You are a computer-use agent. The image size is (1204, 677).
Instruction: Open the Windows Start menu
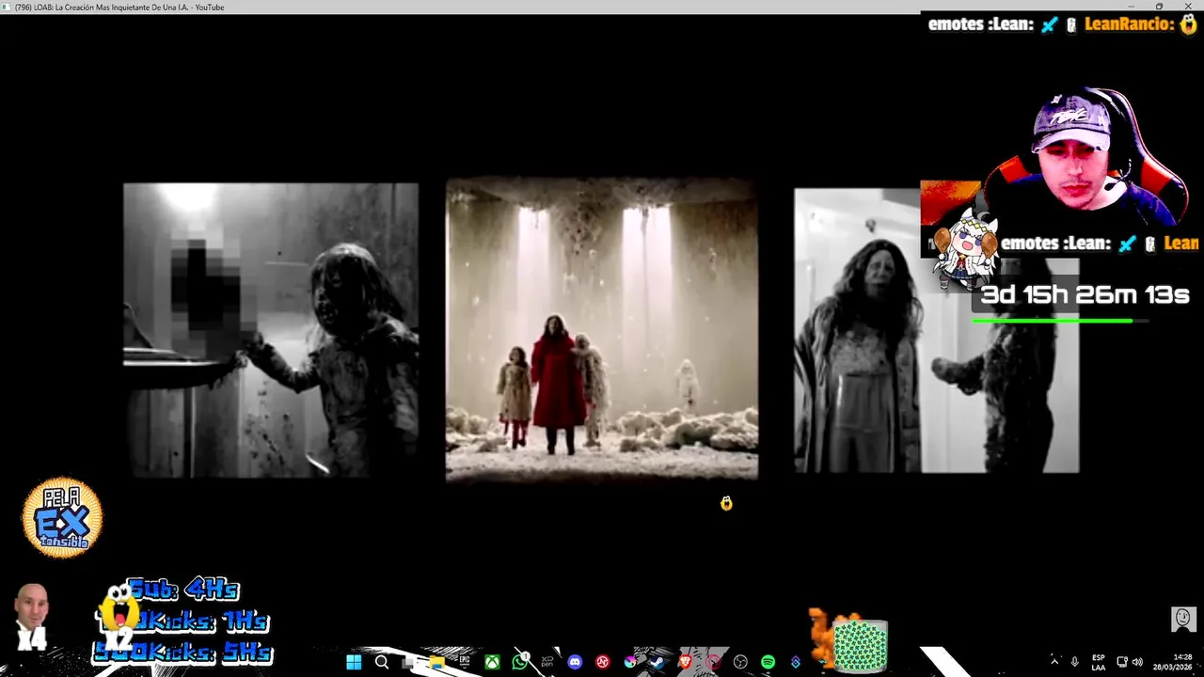click(354, 662)
